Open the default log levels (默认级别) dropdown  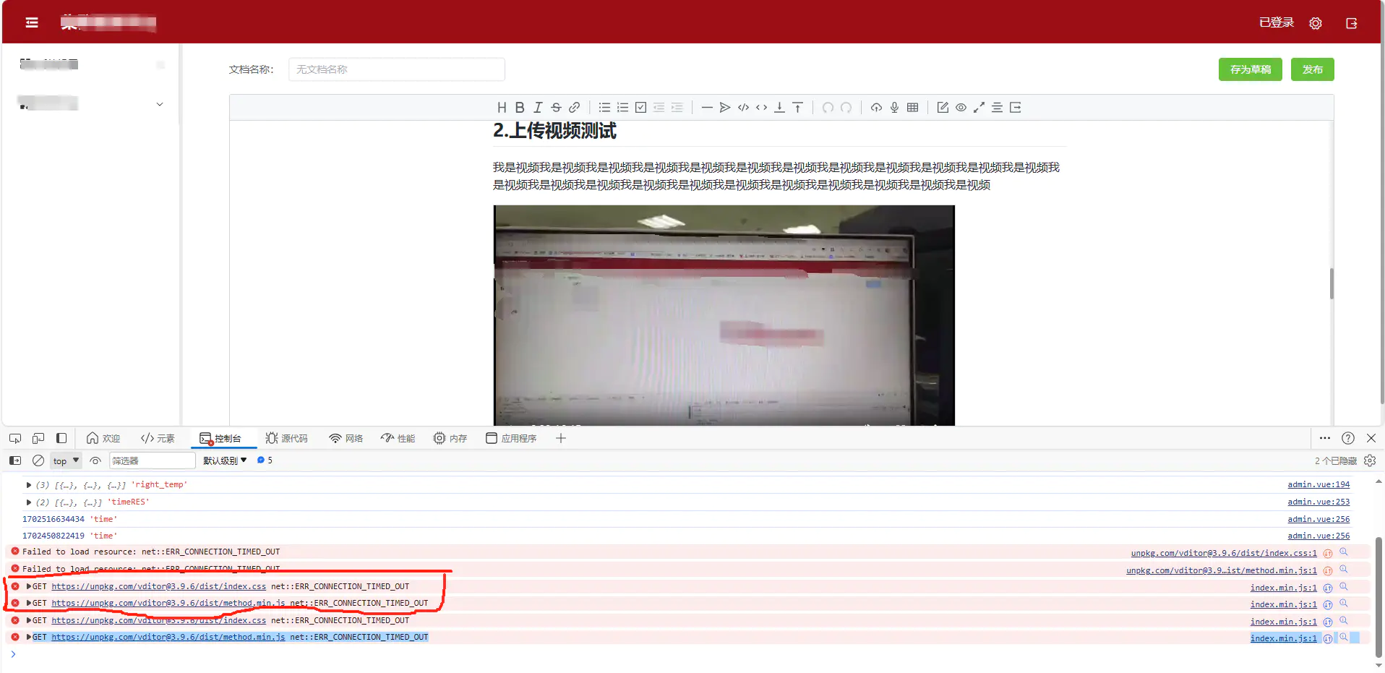225,460
